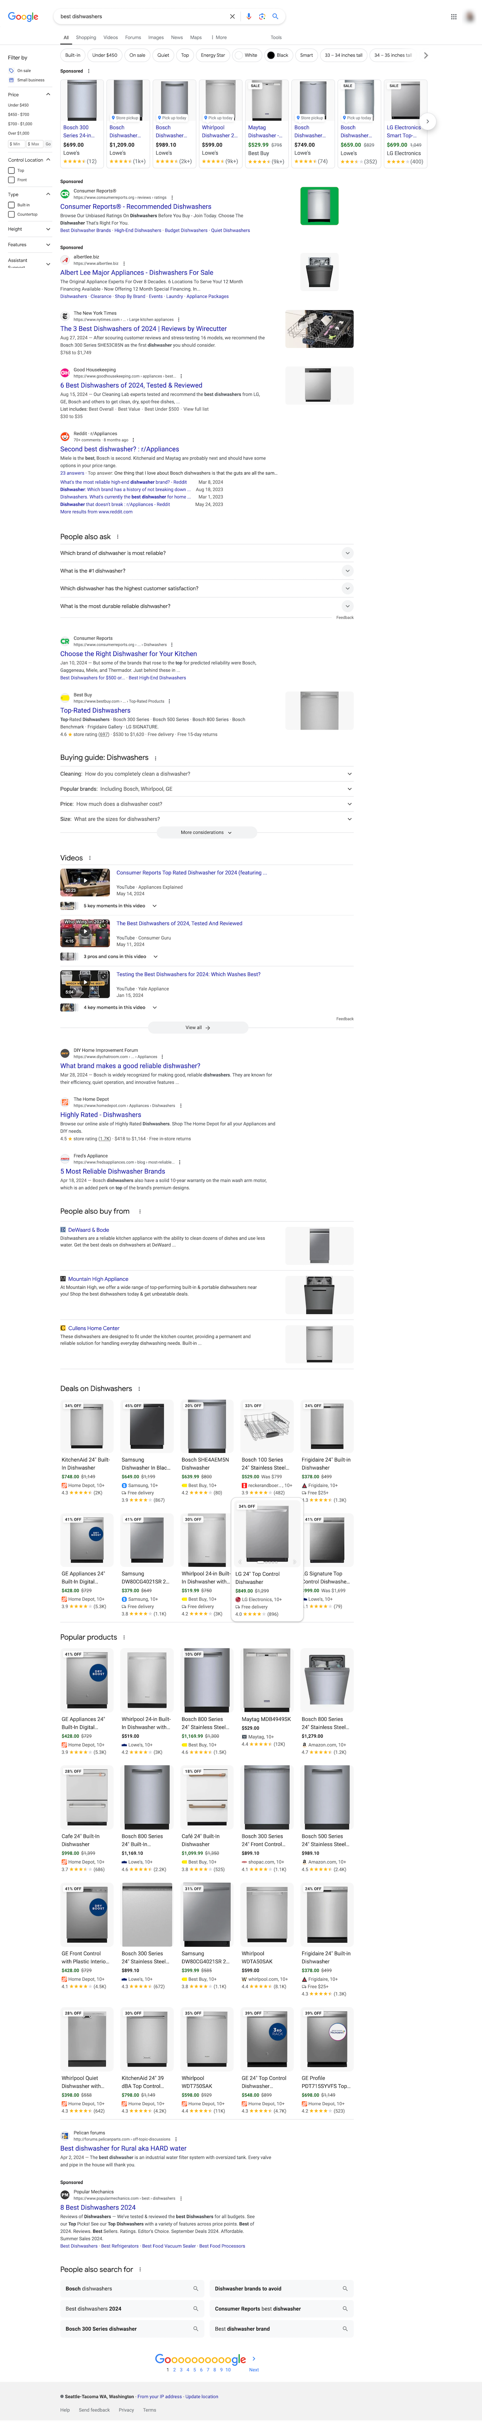482x2423 pixels.
Task: Open Google Lens image search
Action: coord(262,16)
